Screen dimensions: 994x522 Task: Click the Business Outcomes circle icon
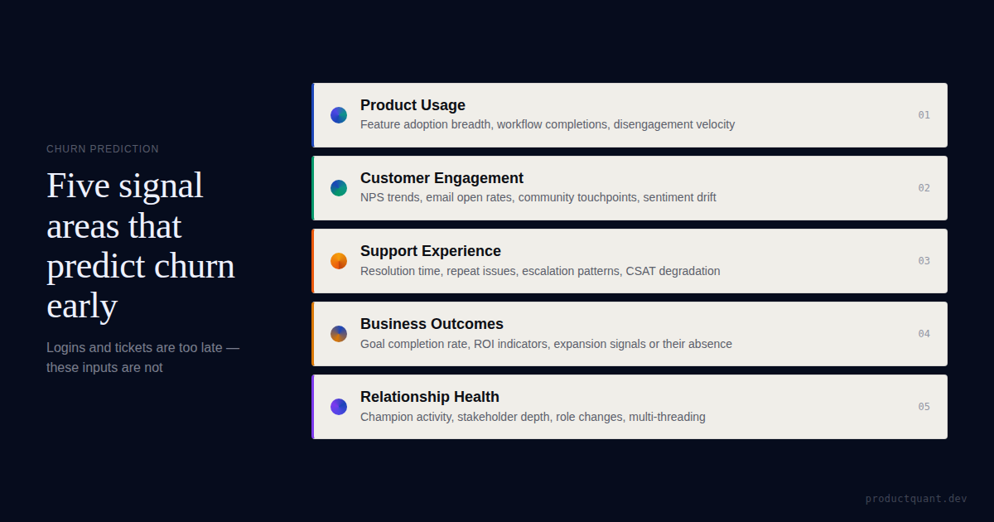pyautogui.click(x=339, y=334)
